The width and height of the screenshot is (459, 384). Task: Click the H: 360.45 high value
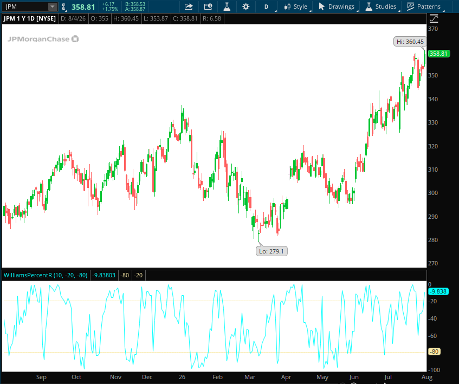(x=126, y=18)
